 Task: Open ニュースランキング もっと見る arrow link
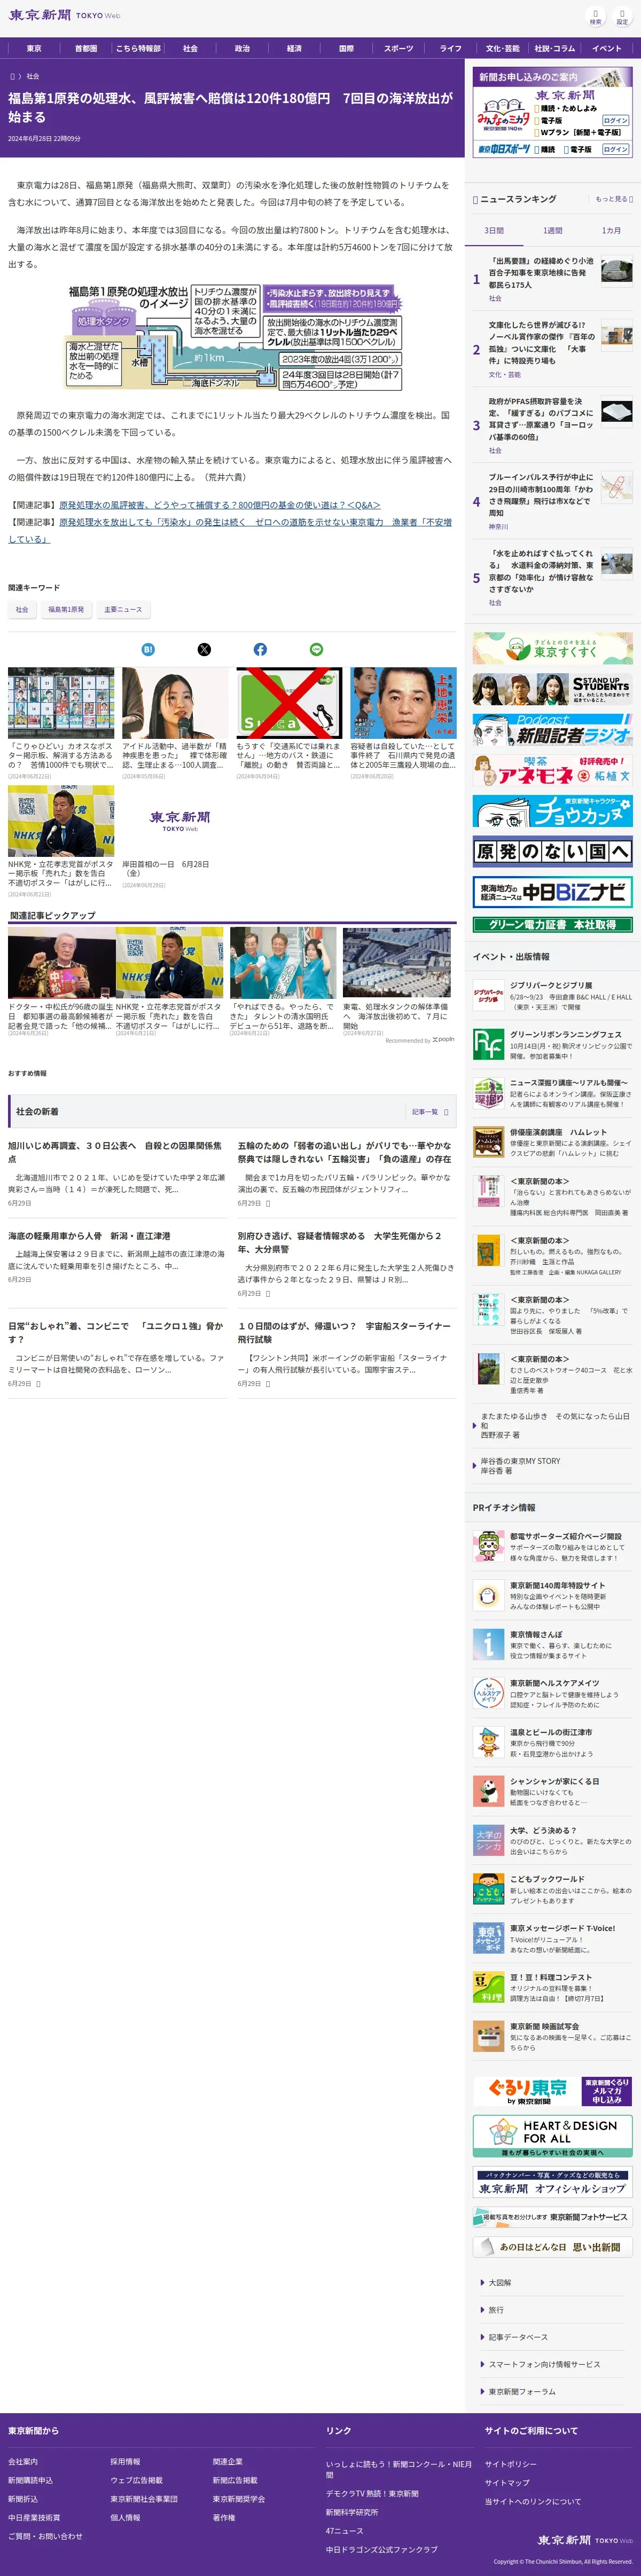tap(614, 199)
